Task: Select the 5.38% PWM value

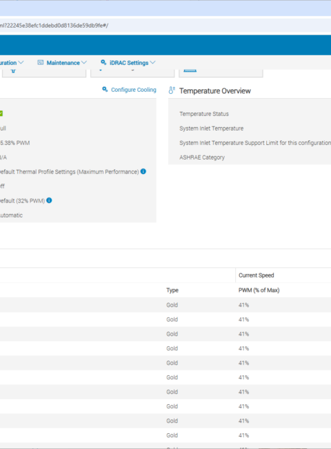Action: click(x=15, y=143)
